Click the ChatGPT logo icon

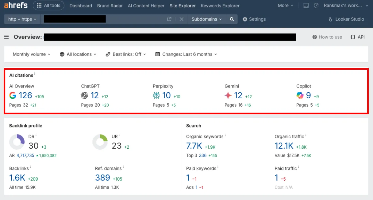pyautogui.click(x=84, y=96)
